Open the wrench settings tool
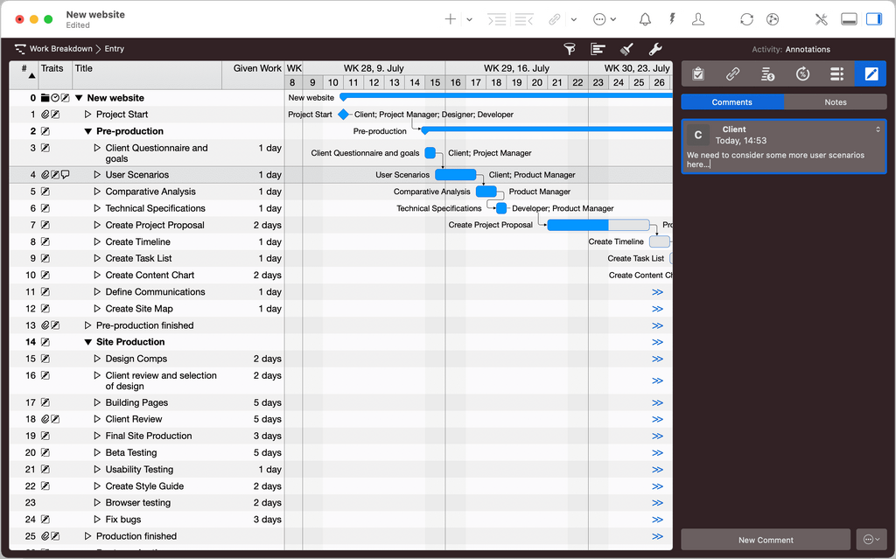 pyautogui.click(x=655, y=49)
